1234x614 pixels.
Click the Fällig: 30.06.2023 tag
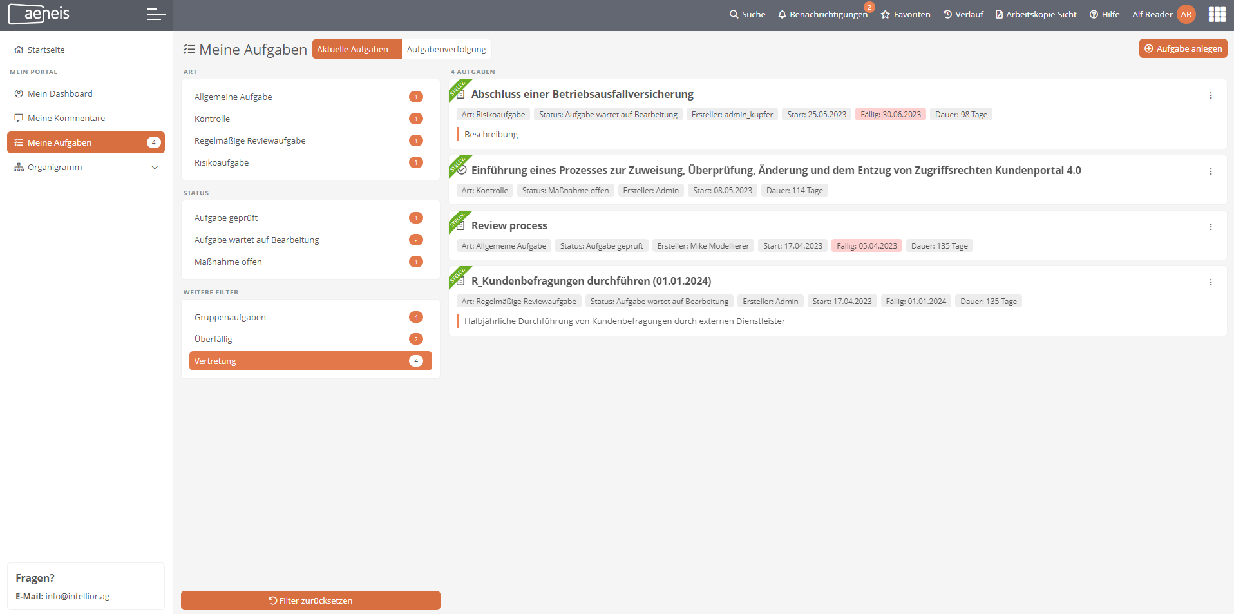pyautogui.click(x=891, y=115)
